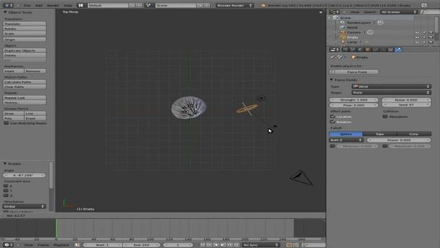440x248 pixels.
Task: Open the properties editor type selector
Action: click(x=334, y=50)
